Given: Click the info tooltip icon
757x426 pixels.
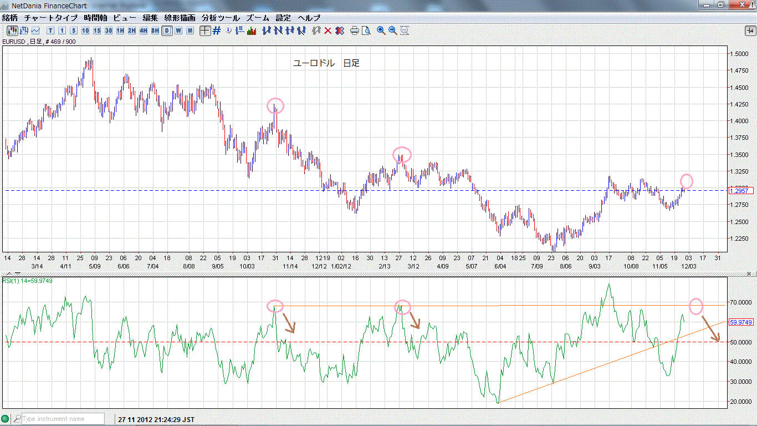Looking at the screenshot, I should [229, 31].
